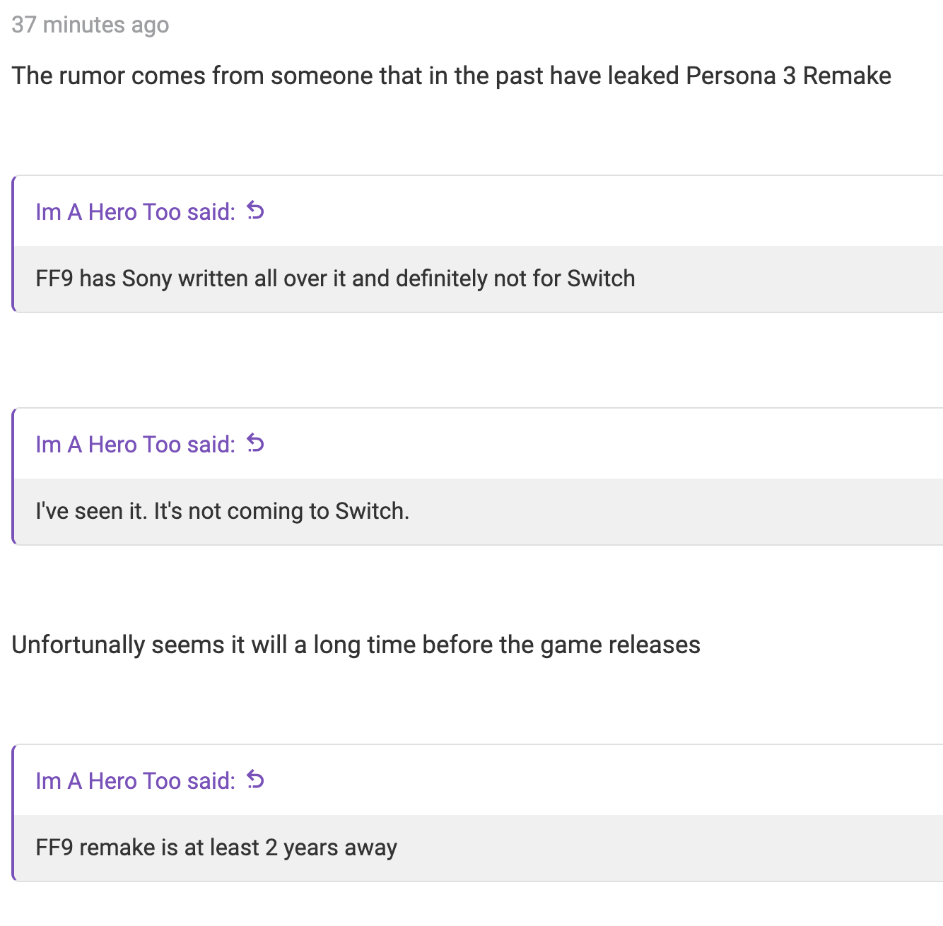
Task: Expand quote "FF9 has Sony written all over it"
Action: (479, 279)
